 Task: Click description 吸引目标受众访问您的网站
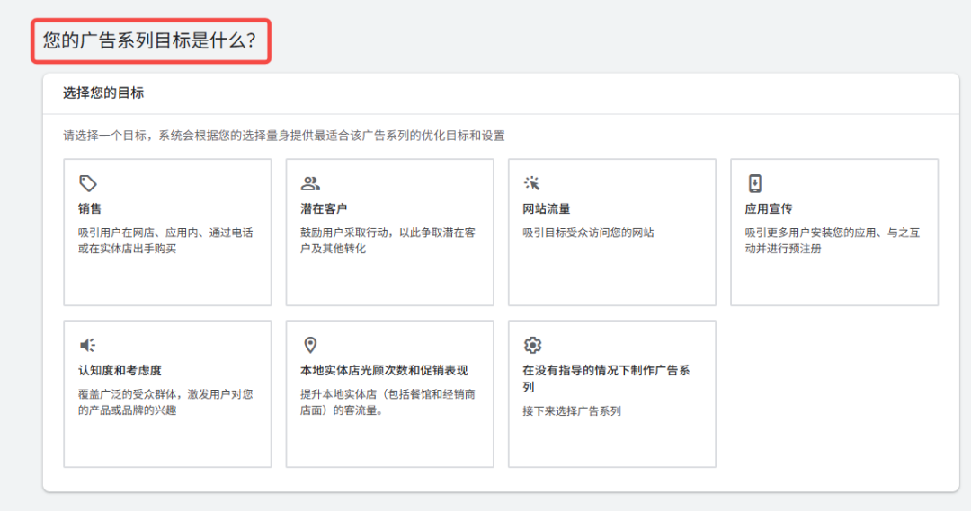(588, 233)
